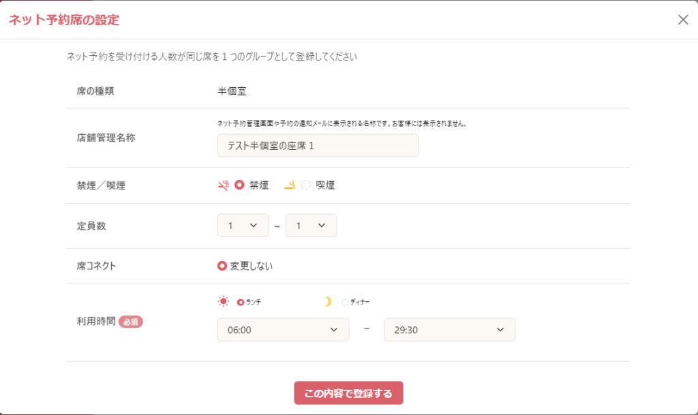The height and width of the screenshot is (415, 698).
Task: Click the red sun lunch icon
Action: (224, 301)
